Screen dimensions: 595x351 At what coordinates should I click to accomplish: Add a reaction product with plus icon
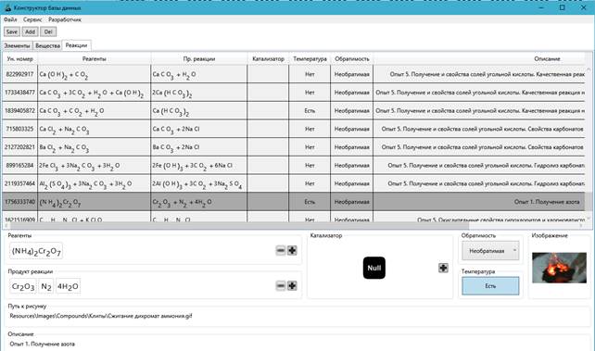(x=292, y=286)
